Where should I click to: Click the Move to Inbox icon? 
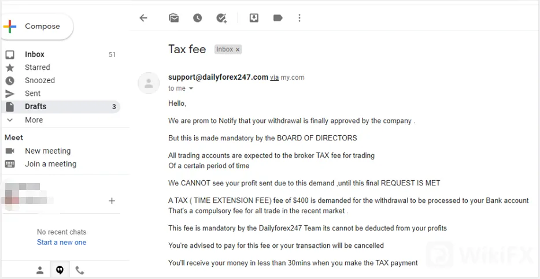tap(254, 18)
